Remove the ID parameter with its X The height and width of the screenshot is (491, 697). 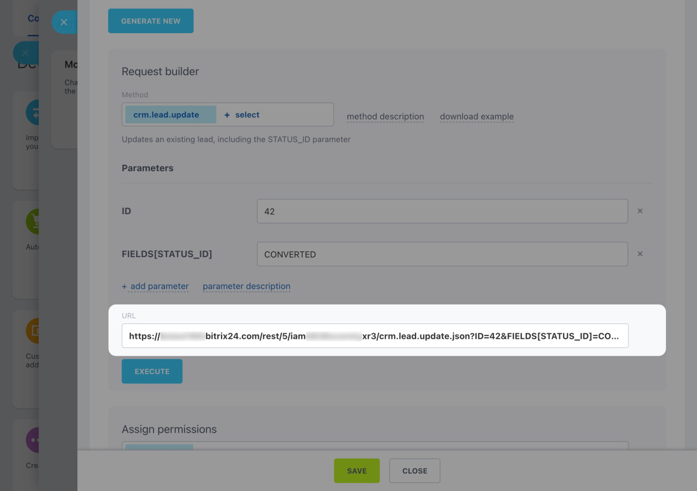tap(640, 211)
